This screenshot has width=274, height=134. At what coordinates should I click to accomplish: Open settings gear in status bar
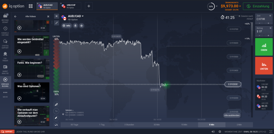point(220,132)
